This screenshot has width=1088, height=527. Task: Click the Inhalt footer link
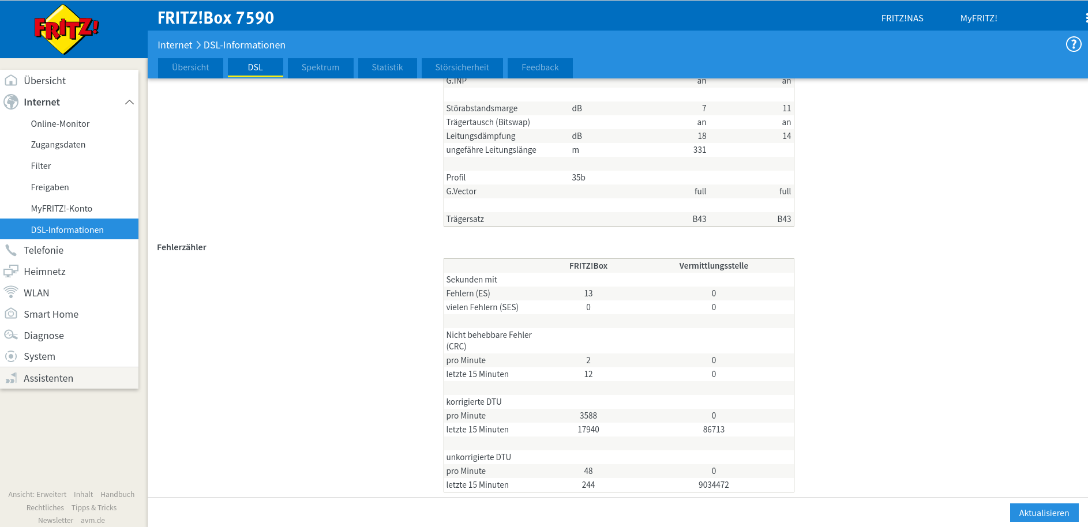point(84,495)
